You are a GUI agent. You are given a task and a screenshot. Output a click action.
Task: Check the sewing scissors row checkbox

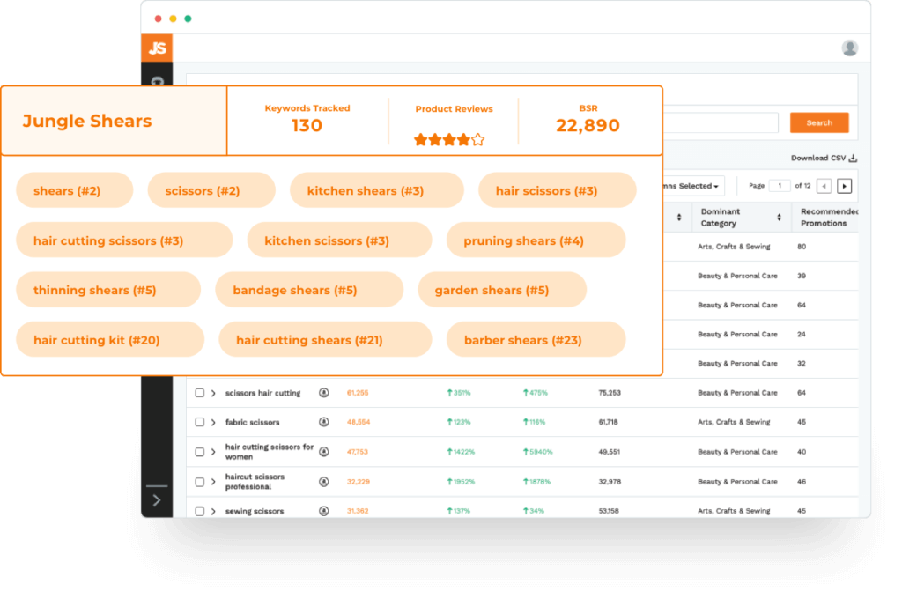point(200,511)
